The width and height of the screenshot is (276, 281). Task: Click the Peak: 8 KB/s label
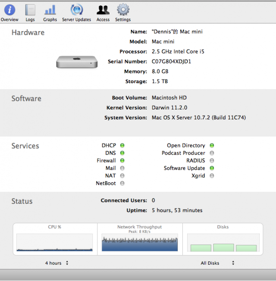coord(139,231)
